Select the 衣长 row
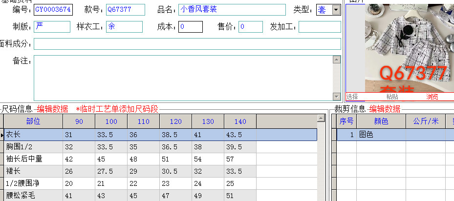 point(160,135)
